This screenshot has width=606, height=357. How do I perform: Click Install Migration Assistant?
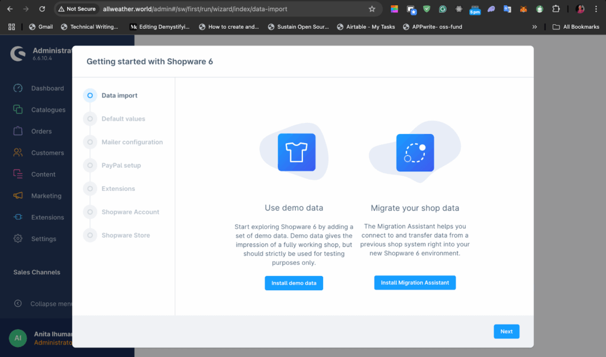click(x=415, y=283)
